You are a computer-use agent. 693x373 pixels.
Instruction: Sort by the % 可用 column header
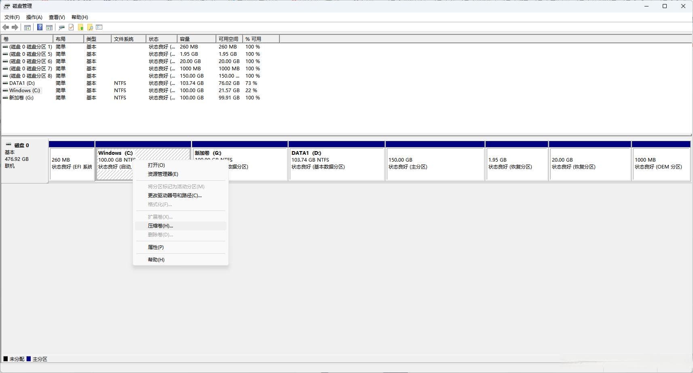click(261, 39)
